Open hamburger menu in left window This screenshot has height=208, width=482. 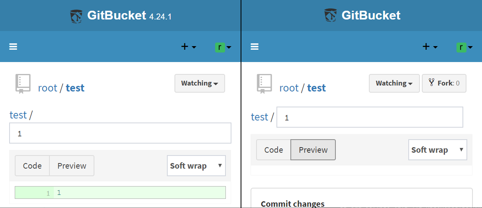13,47
